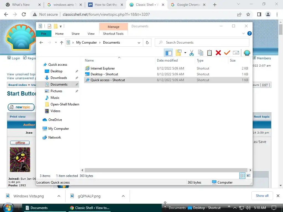Screen dimensions: 283x212
Task: Open the Chrome profile avatar icon
Action: coord(268,14)
